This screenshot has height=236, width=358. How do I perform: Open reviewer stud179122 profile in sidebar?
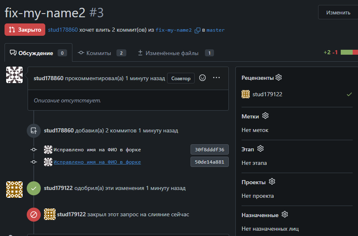(267, 94)
